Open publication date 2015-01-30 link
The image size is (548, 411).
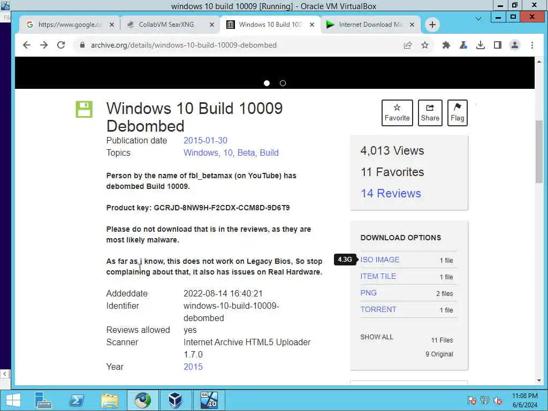click(x=205, y=141)
